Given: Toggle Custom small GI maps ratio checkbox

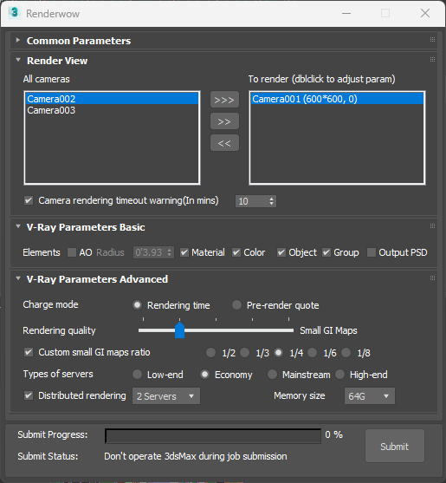Looking at the screenshot, I should pos(29,352).
